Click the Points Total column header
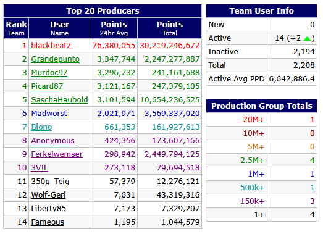The width and height of the screenshot is (323, 234). (170, 28)
